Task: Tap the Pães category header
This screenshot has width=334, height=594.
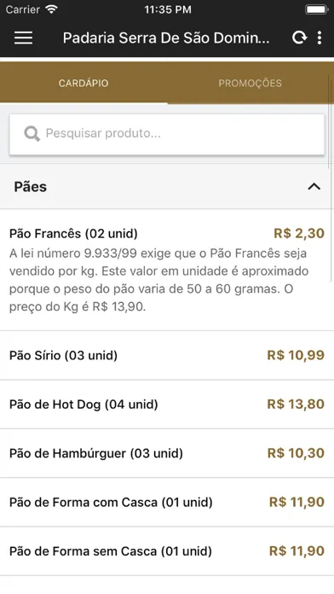Action: point(167,186)
